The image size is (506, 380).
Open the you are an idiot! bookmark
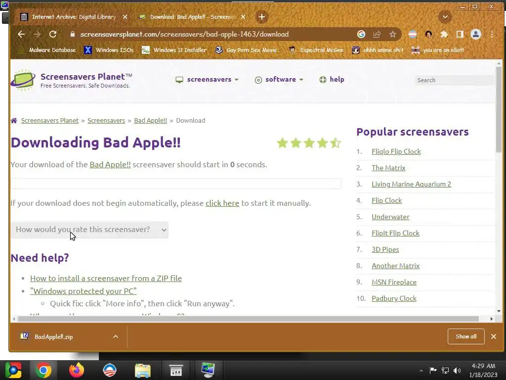[438, 50]
